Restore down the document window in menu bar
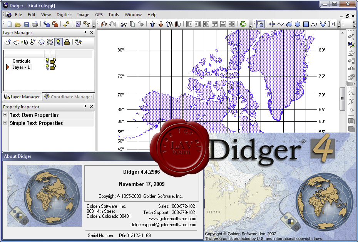 [347, 16]
